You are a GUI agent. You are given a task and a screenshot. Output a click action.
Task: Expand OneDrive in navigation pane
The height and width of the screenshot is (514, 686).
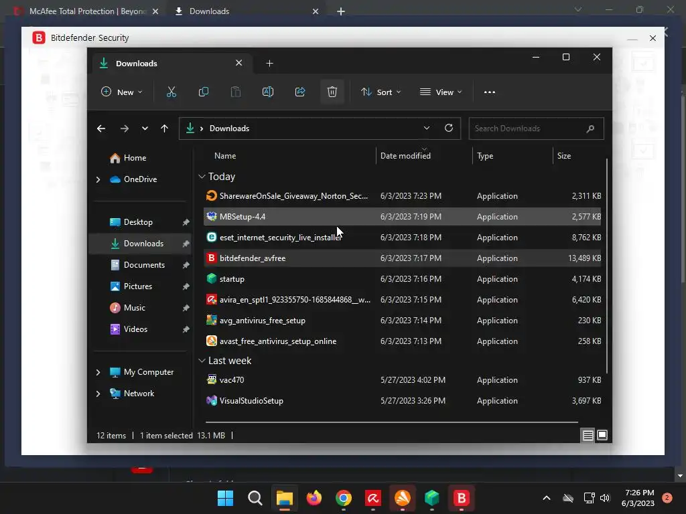98,179
